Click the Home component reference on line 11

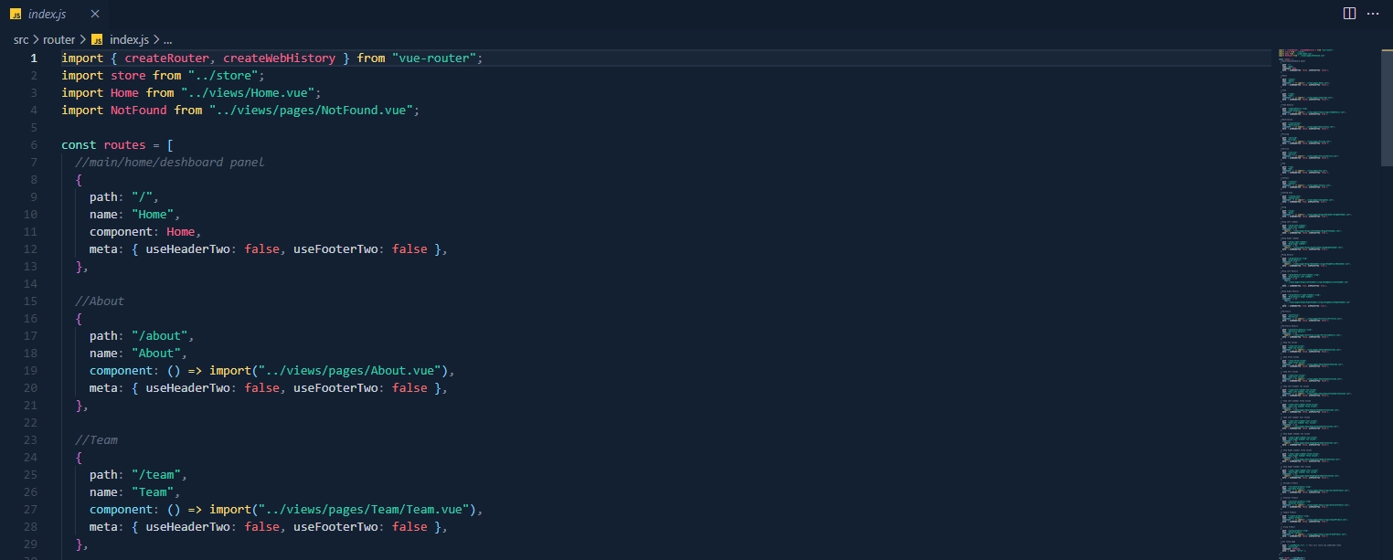(x=180, y=231)
